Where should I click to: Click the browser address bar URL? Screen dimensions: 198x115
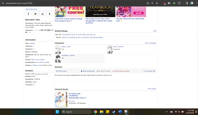click(19, 3)
